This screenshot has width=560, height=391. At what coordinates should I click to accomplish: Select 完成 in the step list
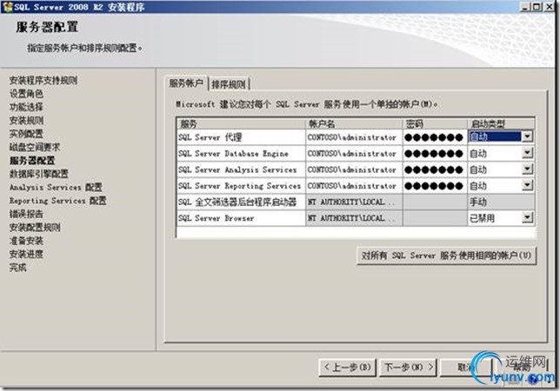[x=18, y=268]
